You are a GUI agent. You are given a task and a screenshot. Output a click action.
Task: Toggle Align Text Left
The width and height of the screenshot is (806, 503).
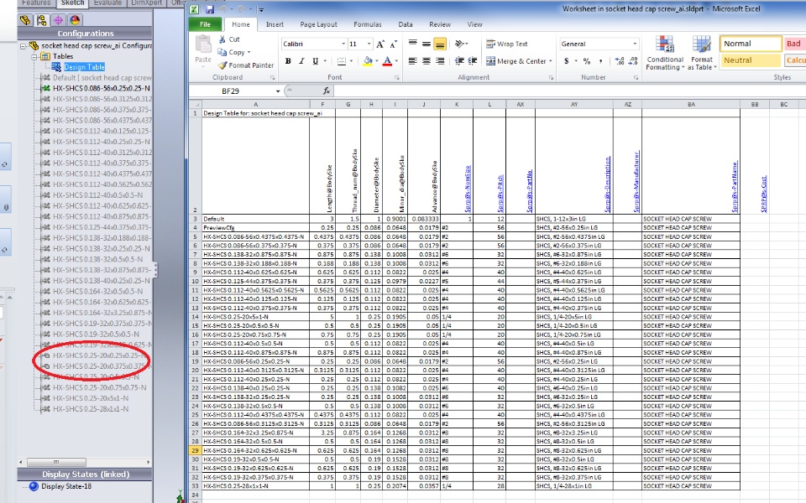pos(413,61)
